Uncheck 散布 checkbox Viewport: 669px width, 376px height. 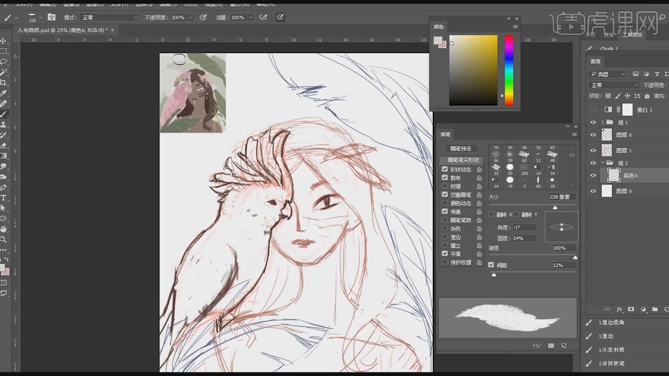445,178
